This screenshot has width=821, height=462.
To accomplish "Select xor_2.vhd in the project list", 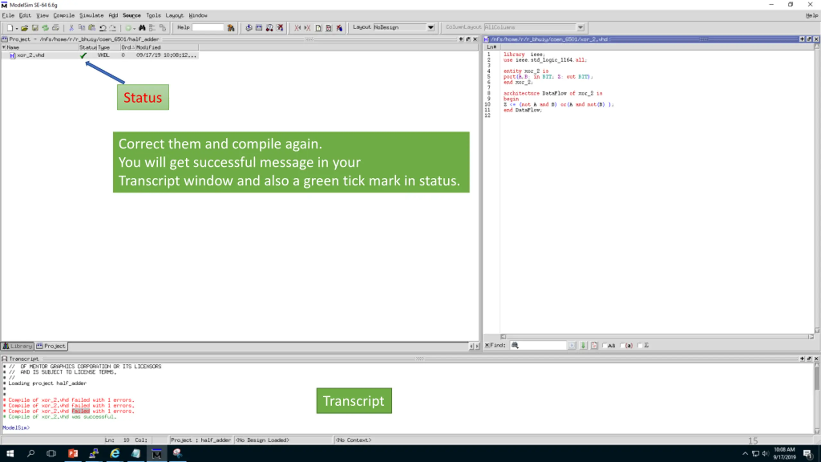I will coord(30,55).
